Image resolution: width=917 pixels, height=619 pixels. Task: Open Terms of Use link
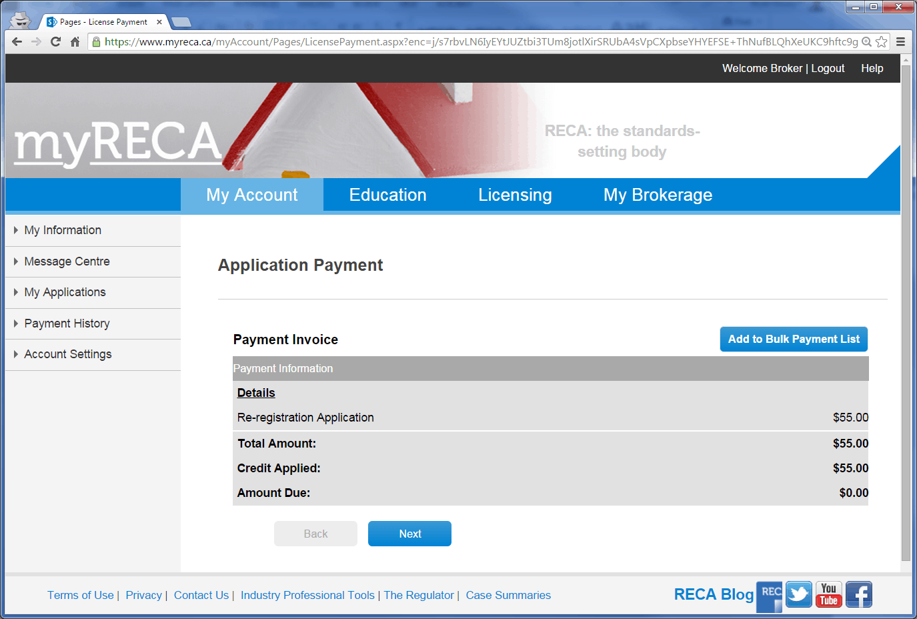click(80, 595)
